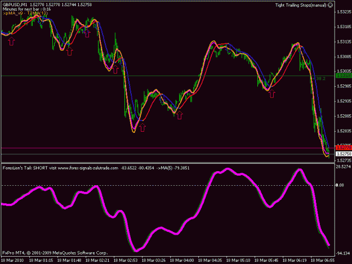Click the green 1.53020 level price tag
Image resolution: width=352 pixels, height=264 pixels.
(344, 76)
